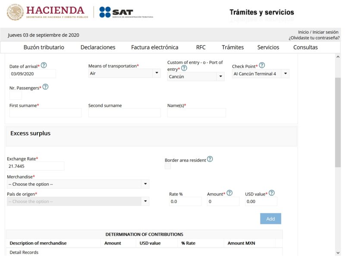Click help icon next to Amount field
Screen dimensions: 345x257
pos(229,193)
